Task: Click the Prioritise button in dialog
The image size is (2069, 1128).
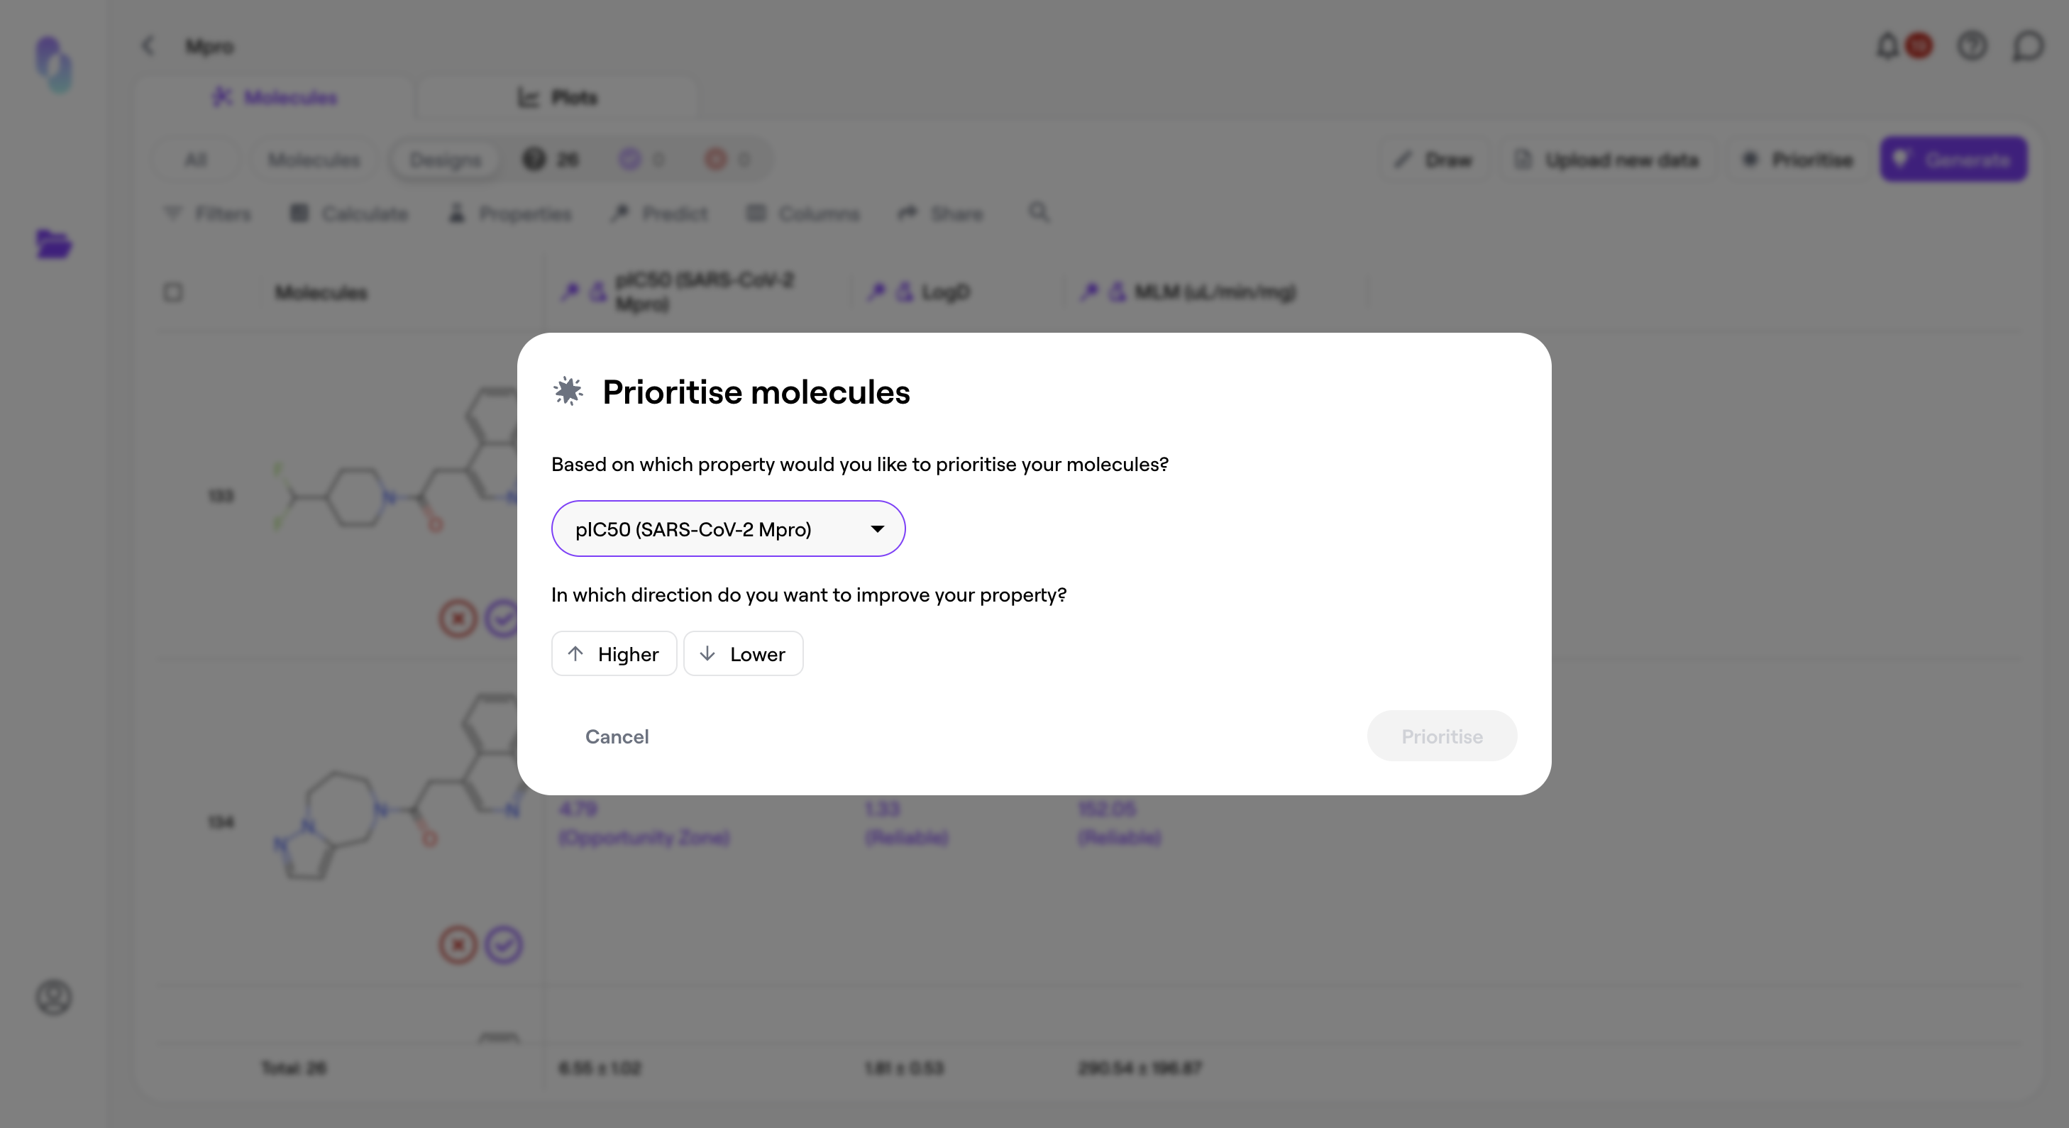Action: (x=1442, y=736)
